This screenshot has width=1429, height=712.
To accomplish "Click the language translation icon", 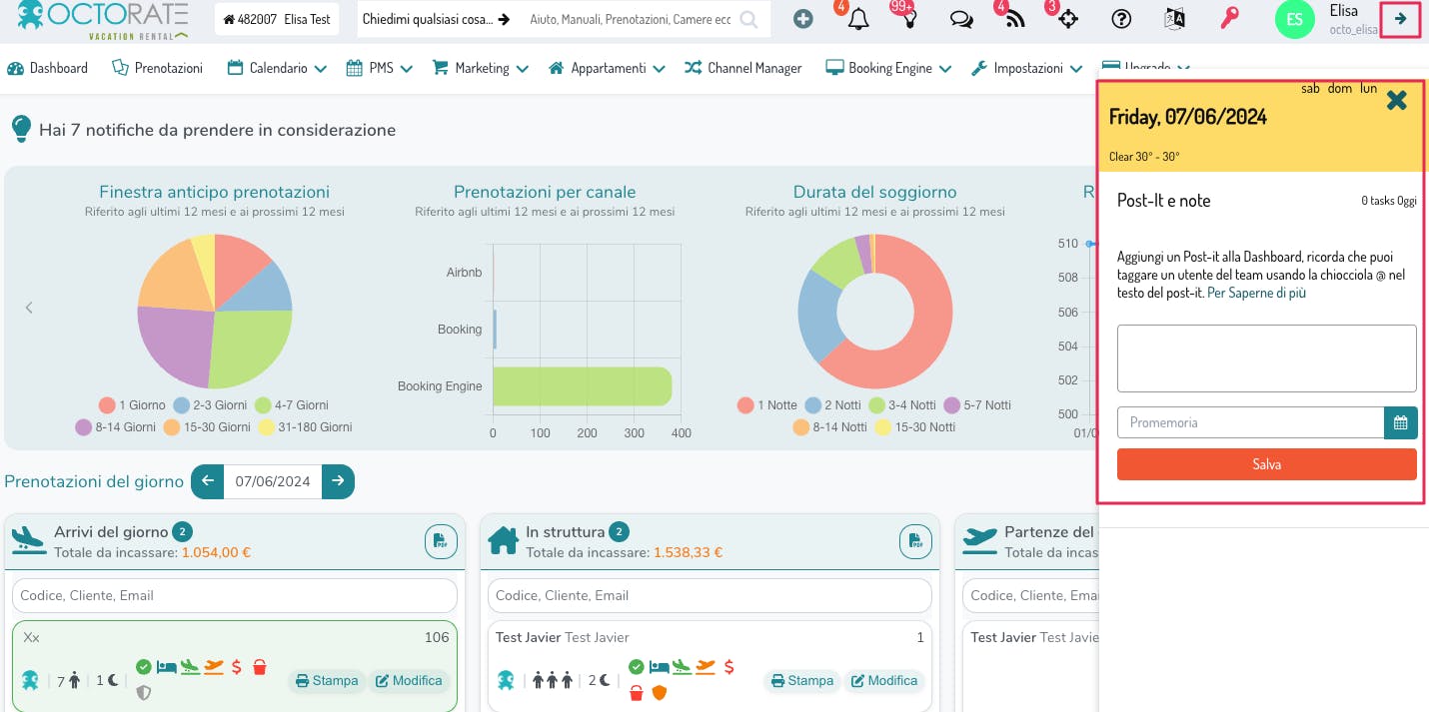I will (x=1175, y=19).
